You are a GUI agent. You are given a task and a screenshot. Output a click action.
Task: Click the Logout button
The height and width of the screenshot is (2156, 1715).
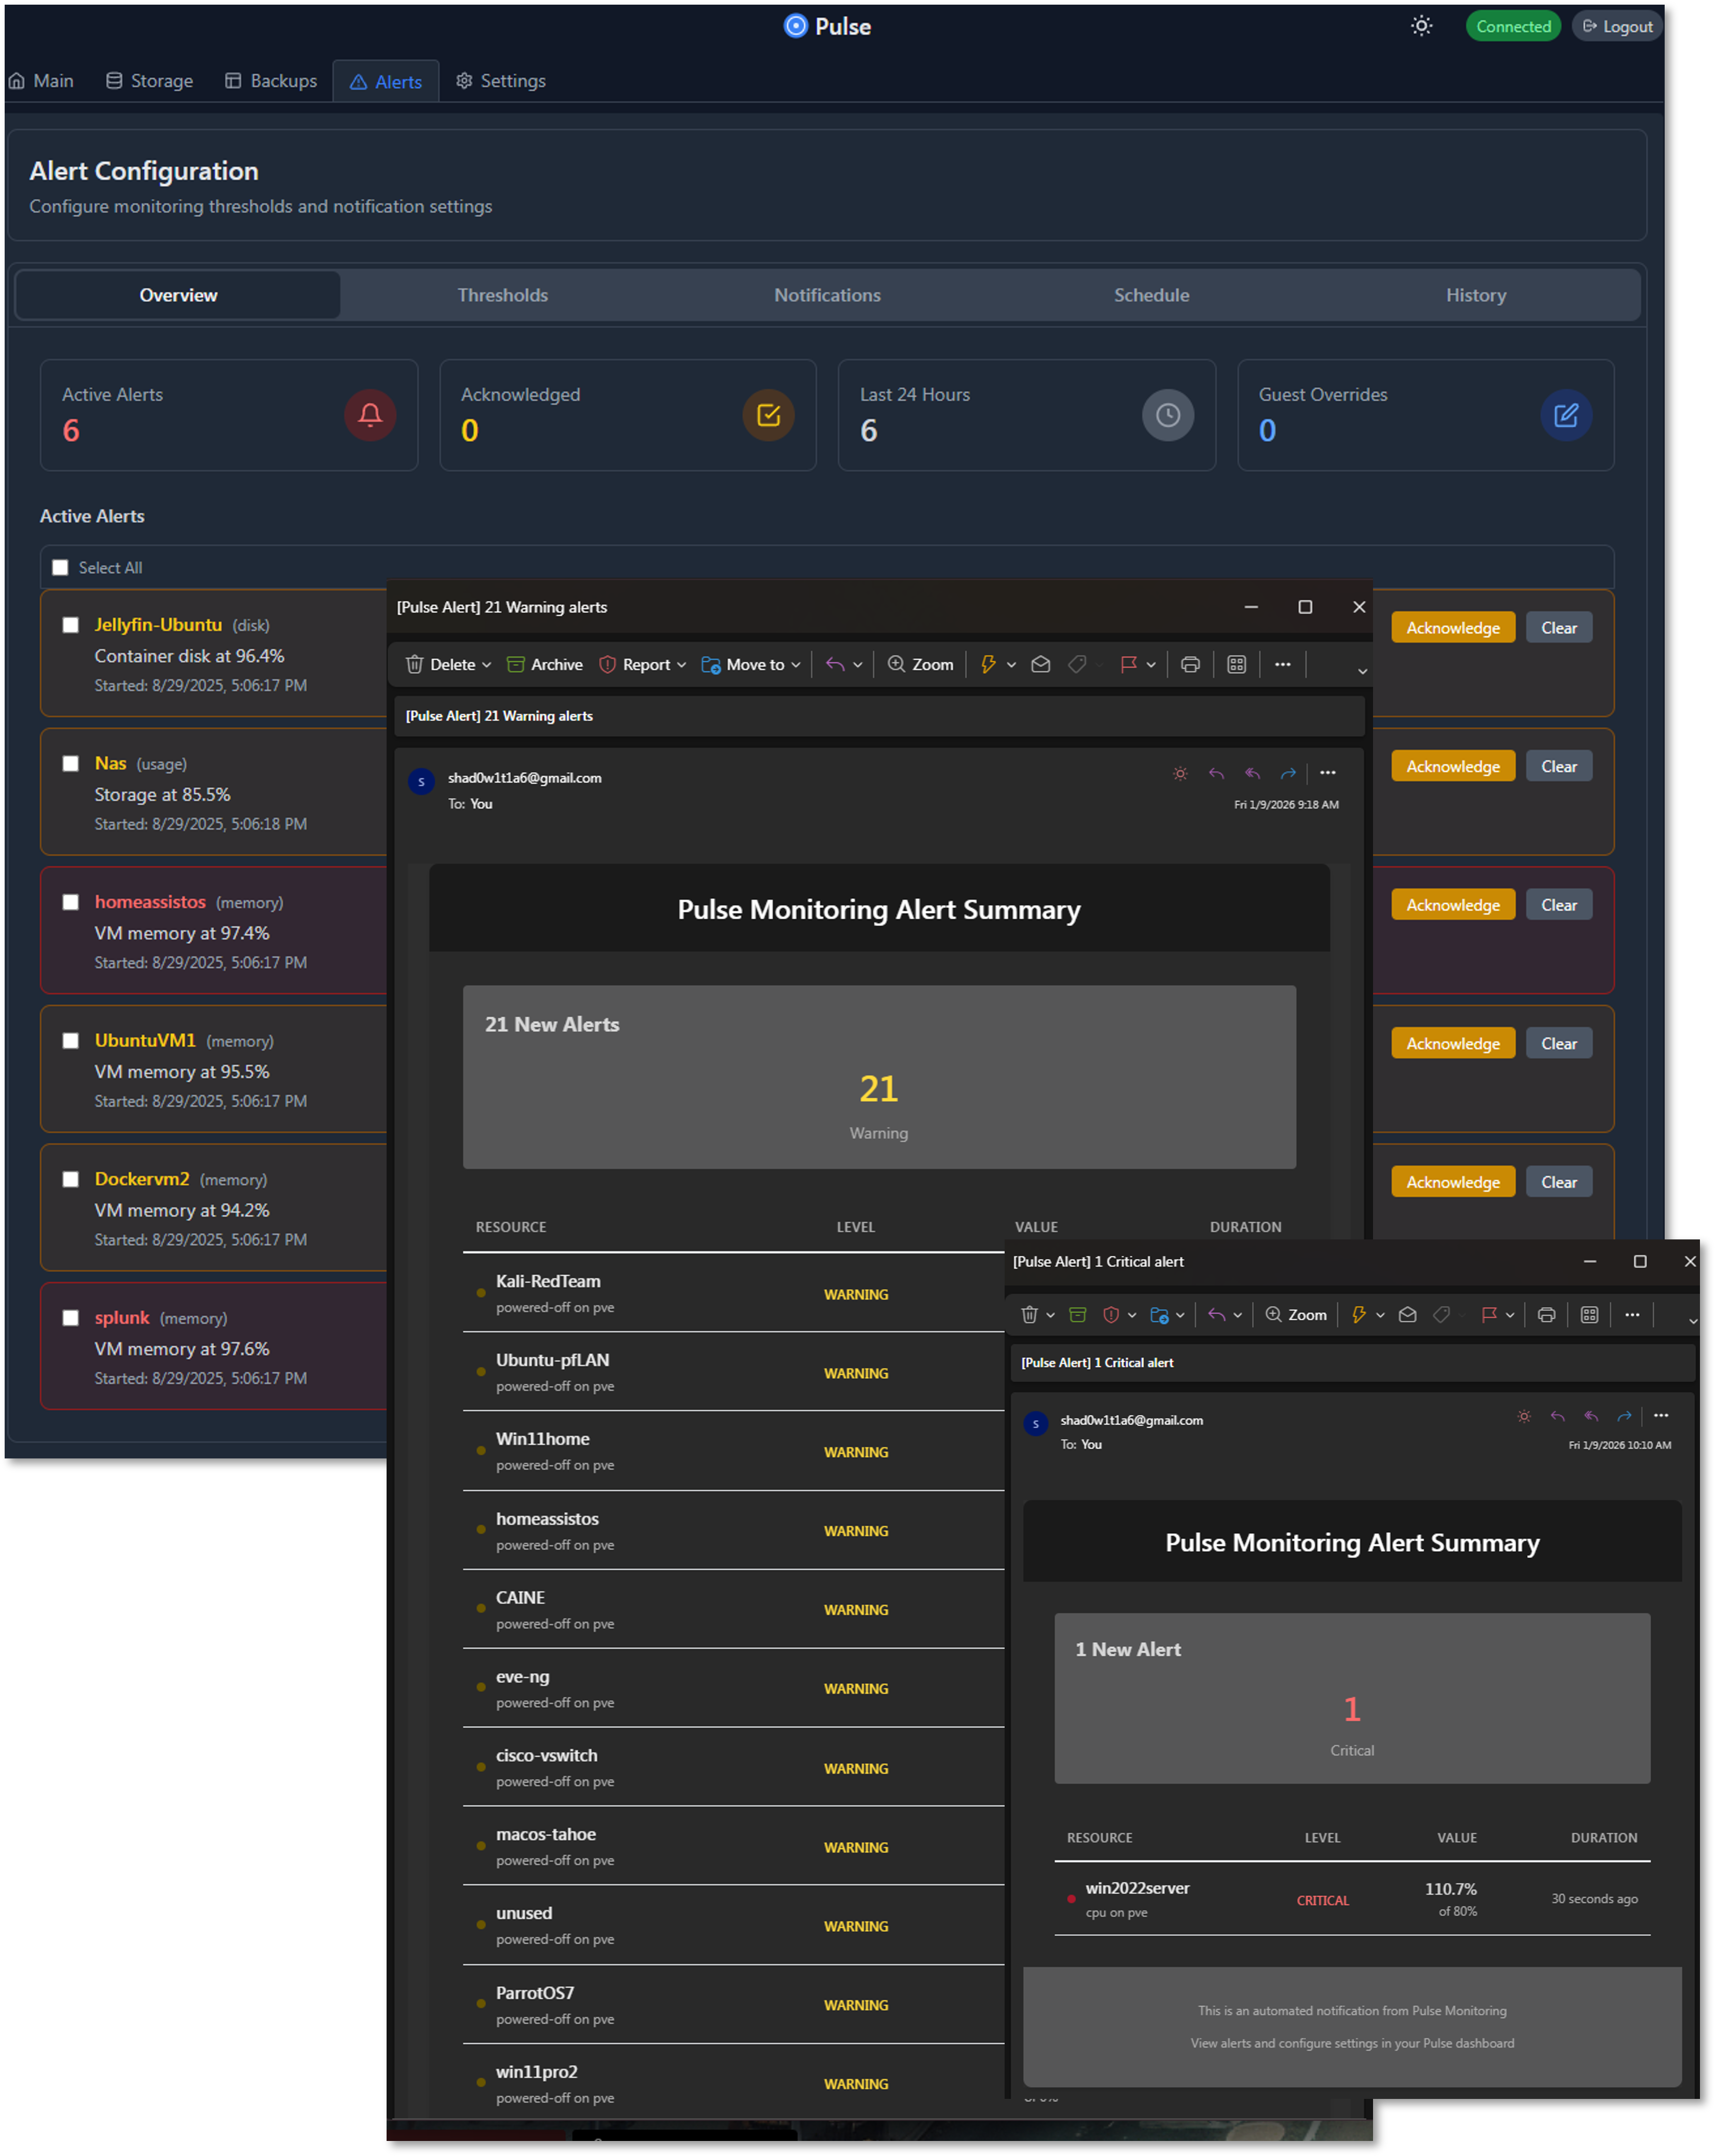click(x=1616, y=25)
